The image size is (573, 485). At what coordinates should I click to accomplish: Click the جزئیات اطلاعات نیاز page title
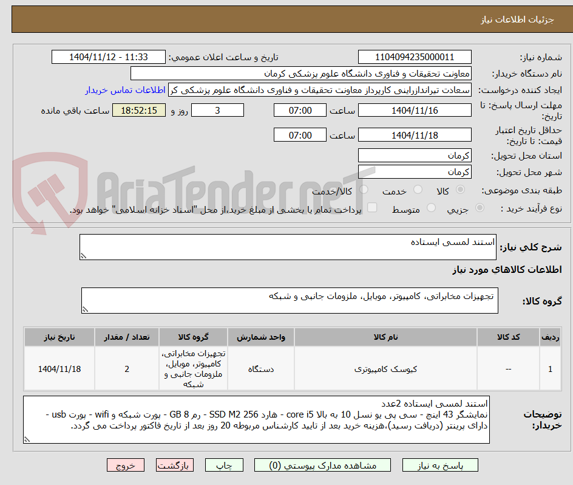pos(517,19)
